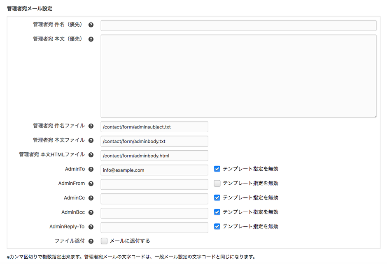Viewport: 387px width, 264px height.
Task: Open help for 管理者宛 本文ファイル
Action: coord(91,140)
